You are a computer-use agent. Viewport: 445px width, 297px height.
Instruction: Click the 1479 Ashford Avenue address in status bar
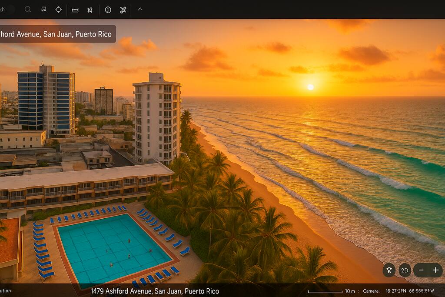(x=155, y=291)
